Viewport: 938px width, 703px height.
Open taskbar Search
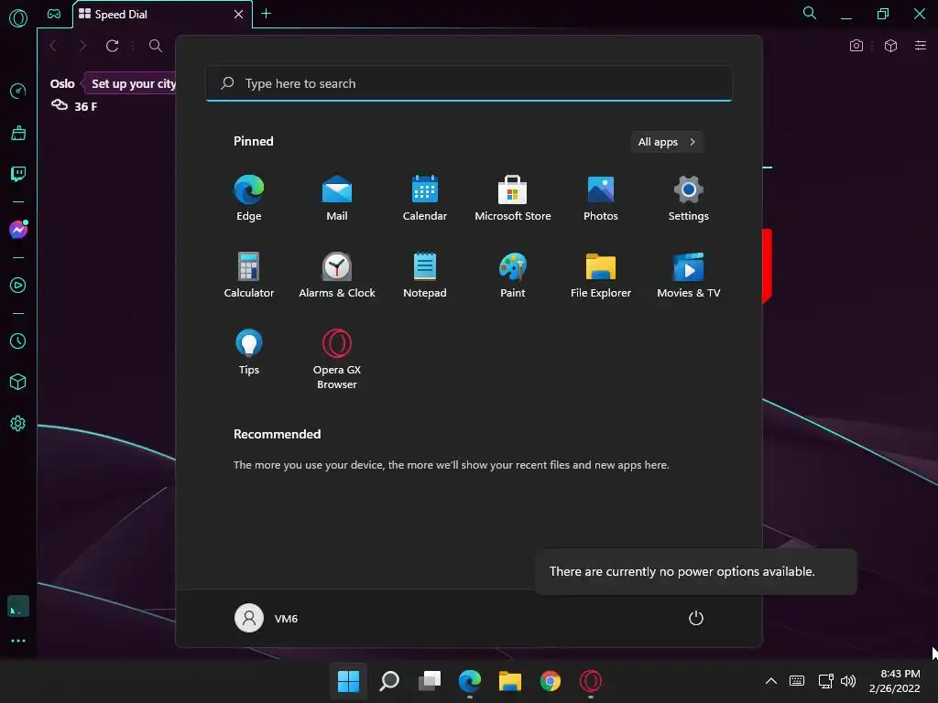coord(388,681)
